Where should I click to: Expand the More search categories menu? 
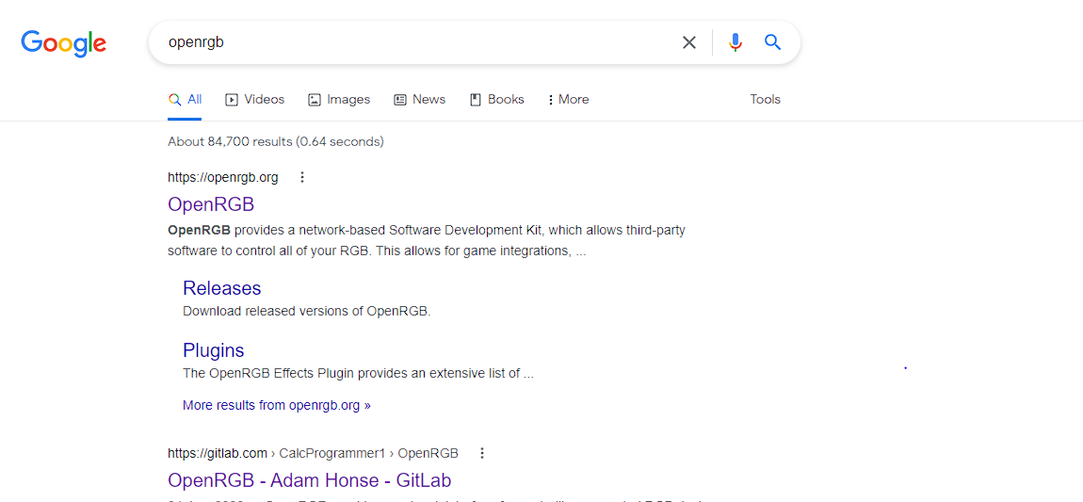[x=569, y=100]
